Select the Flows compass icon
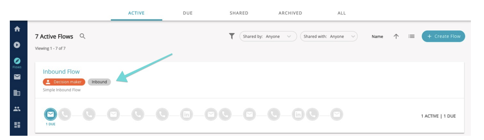 click(17, 61)
